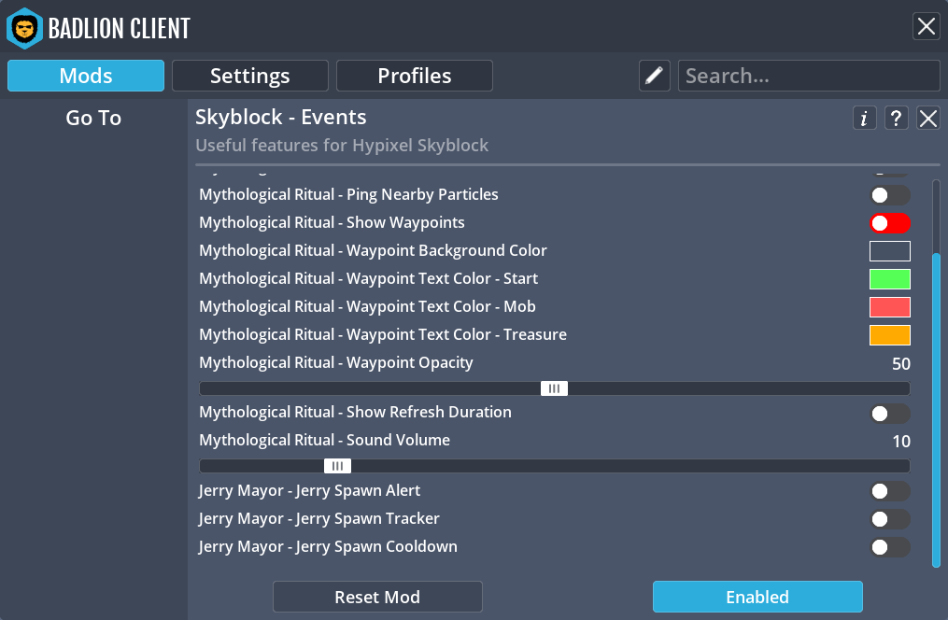Click the pencil edit icon
The image size is (948, 620).
[654, 76]
